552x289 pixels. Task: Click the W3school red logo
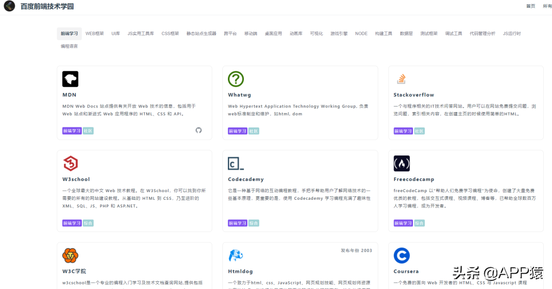pyautogui.click(x=70, y=164)
